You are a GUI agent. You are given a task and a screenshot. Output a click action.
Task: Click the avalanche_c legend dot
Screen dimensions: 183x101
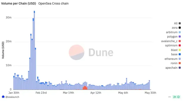click(x=179, y=41)
